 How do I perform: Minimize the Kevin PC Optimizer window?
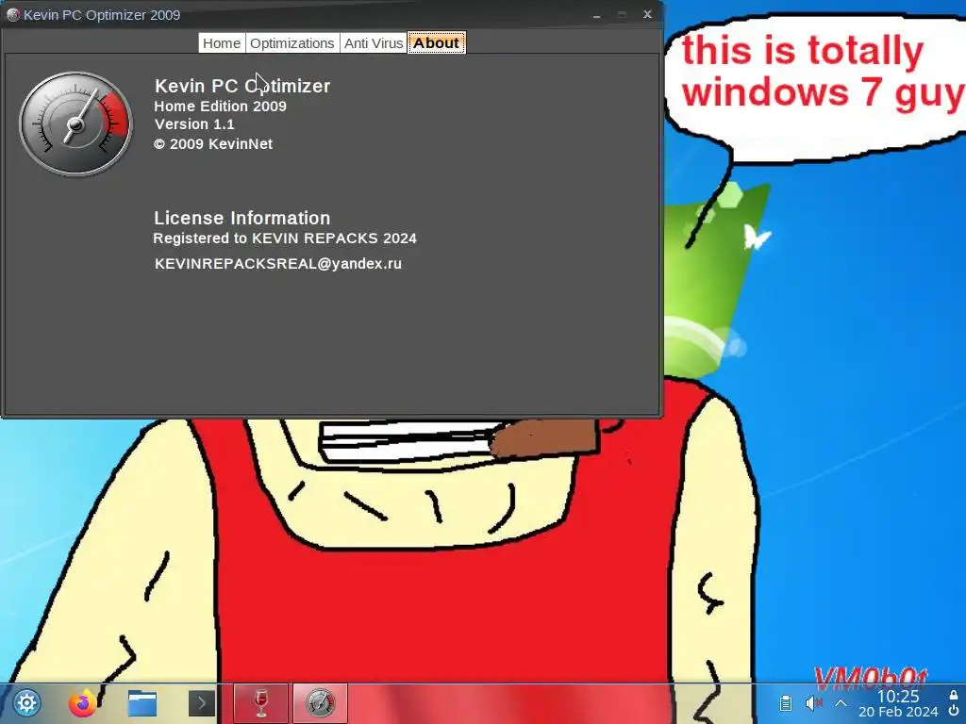coord(596,15)
